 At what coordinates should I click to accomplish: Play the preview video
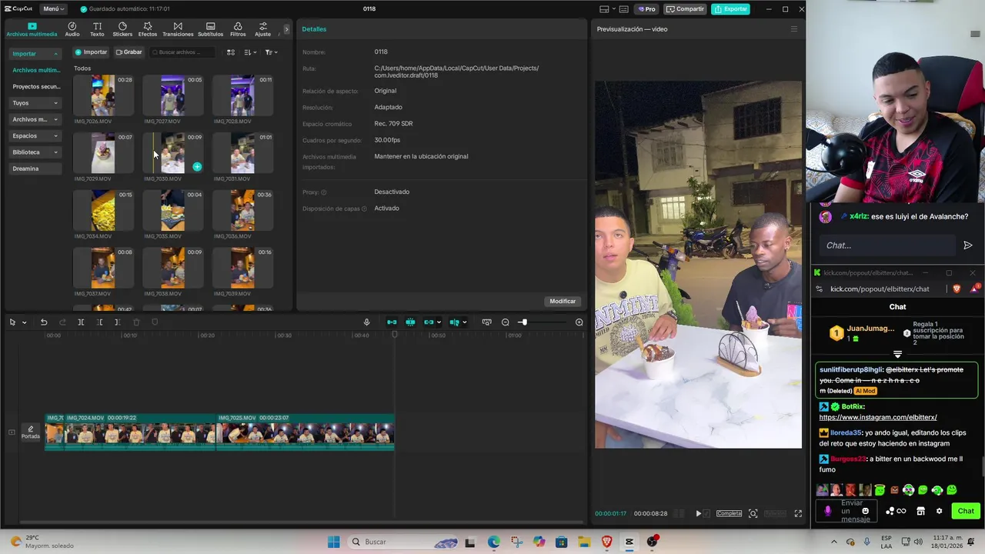(699, 513)
